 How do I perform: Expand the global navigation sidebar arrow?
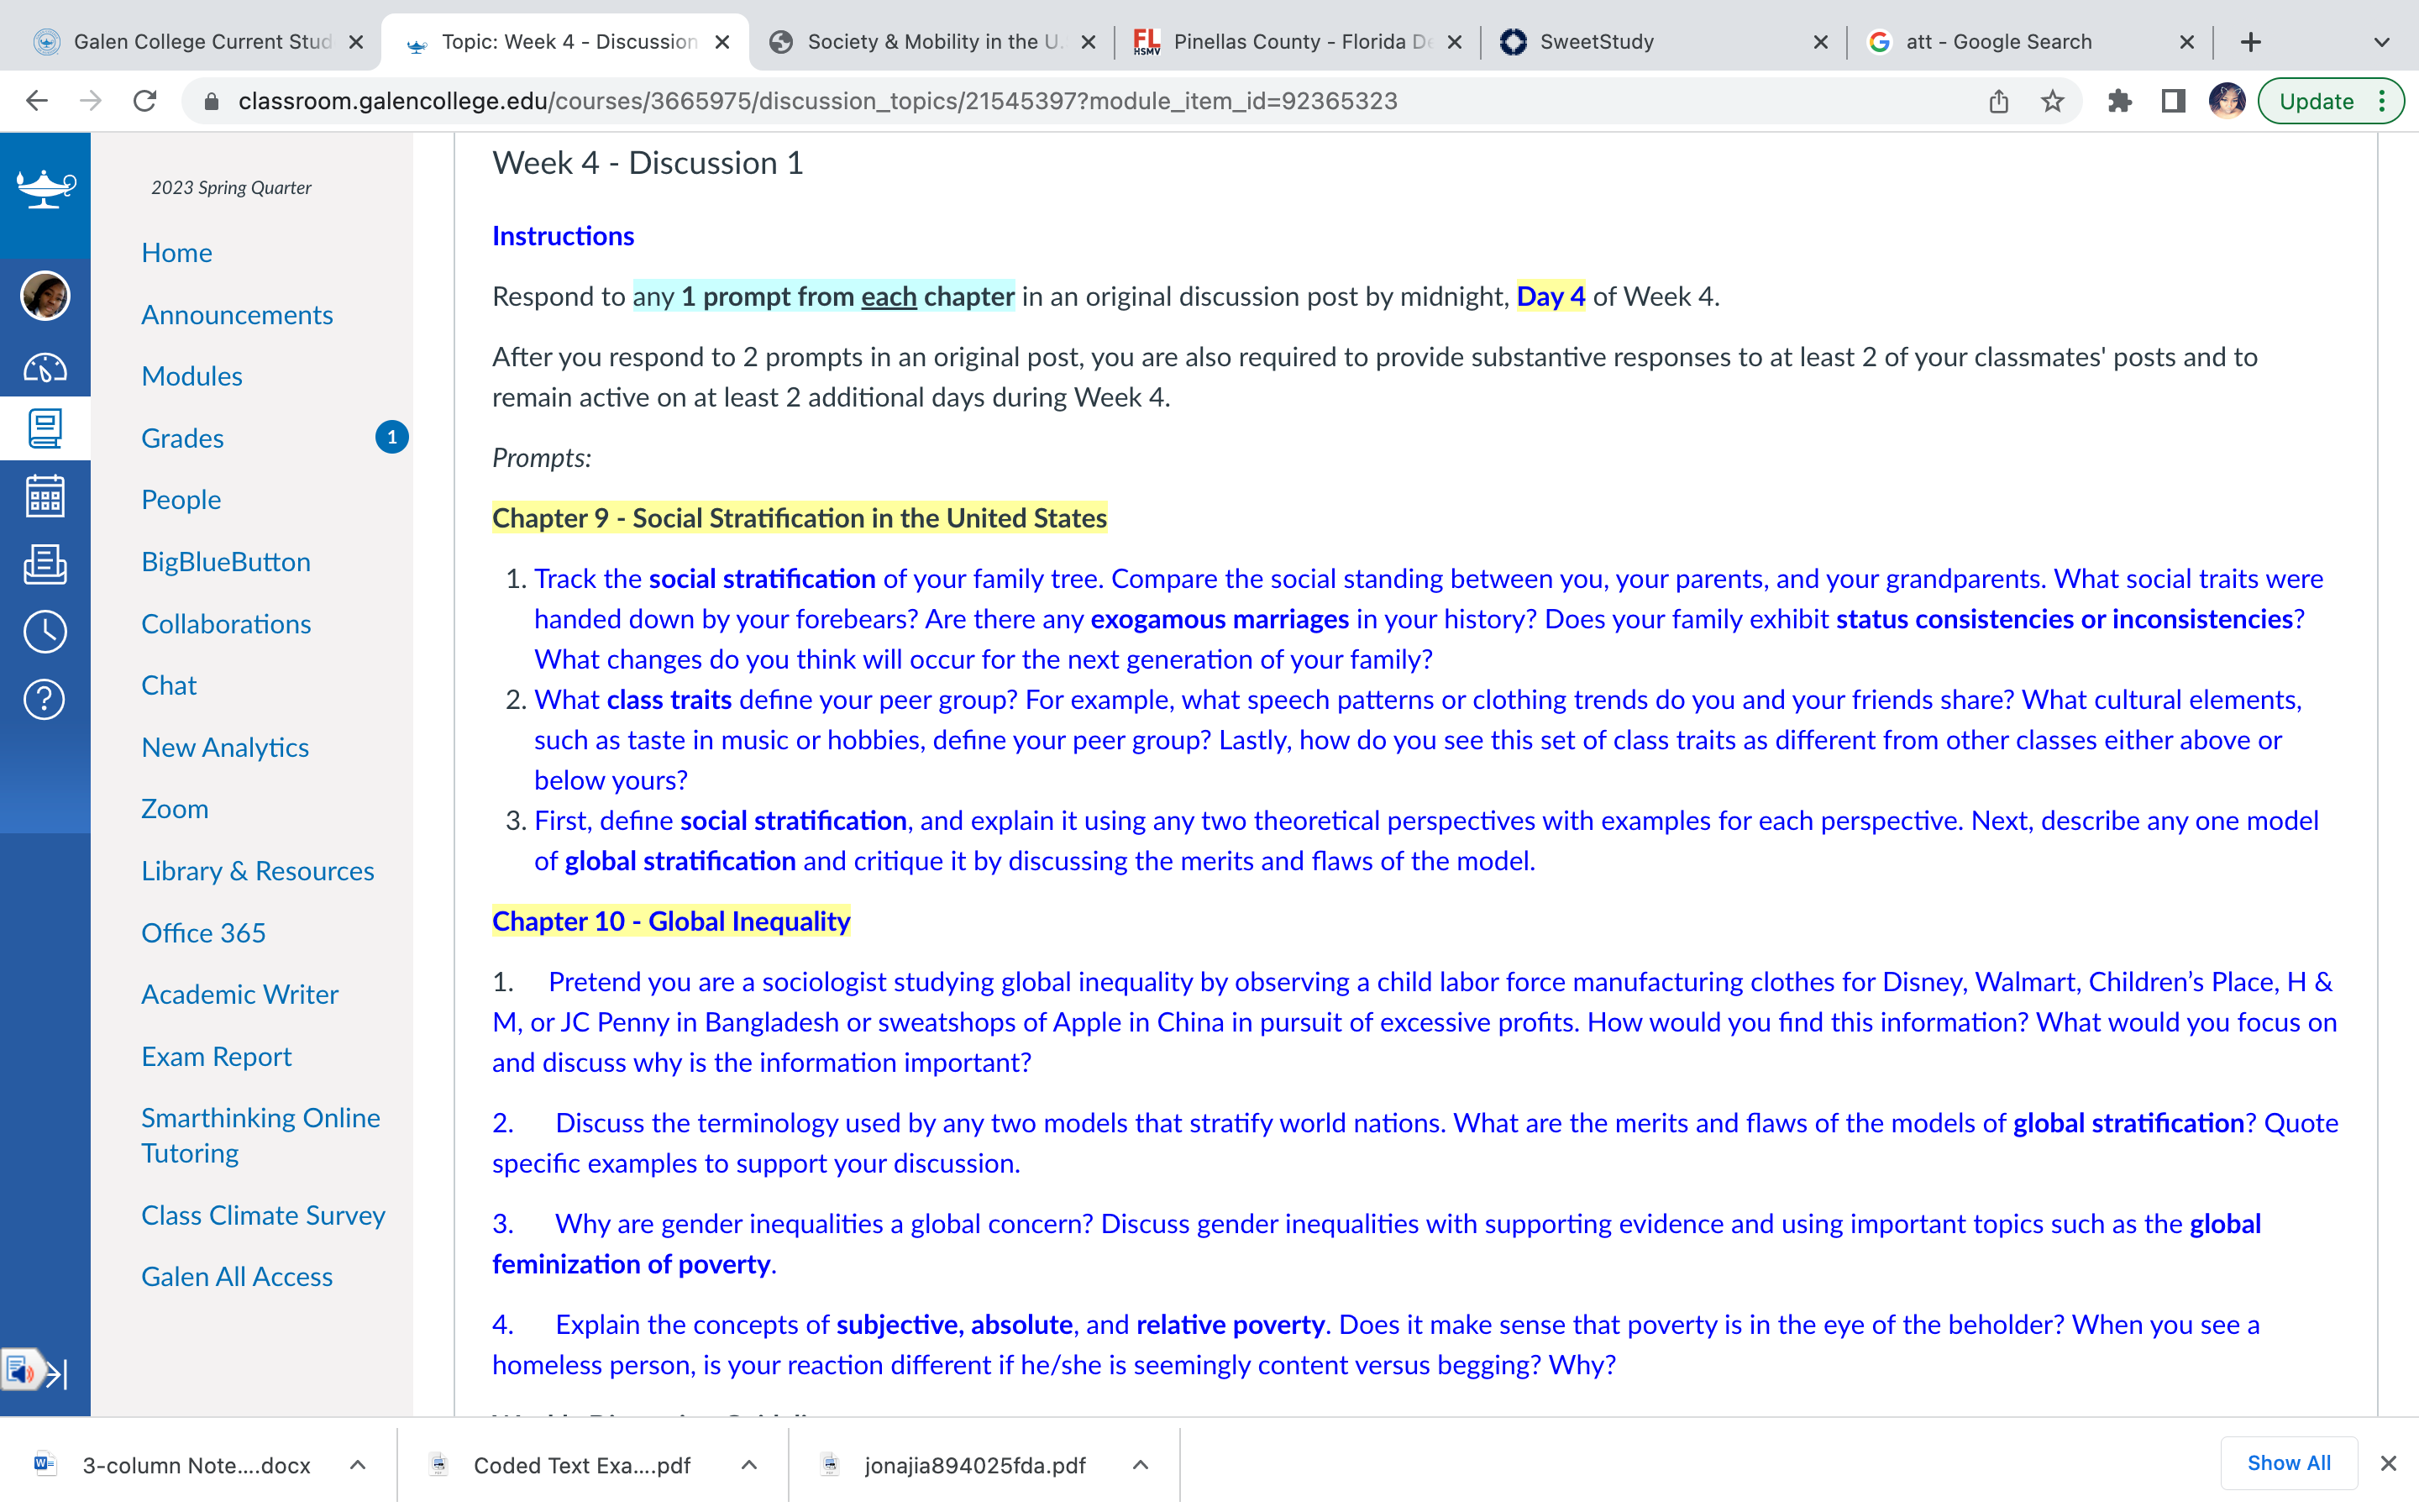click(57, 1373)
